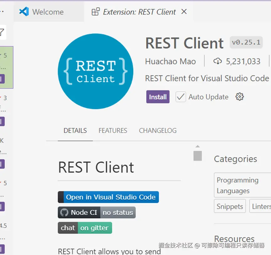Open the extension manage gear menu
Screen dimensions: 271x255
click(x=240, y=97)
